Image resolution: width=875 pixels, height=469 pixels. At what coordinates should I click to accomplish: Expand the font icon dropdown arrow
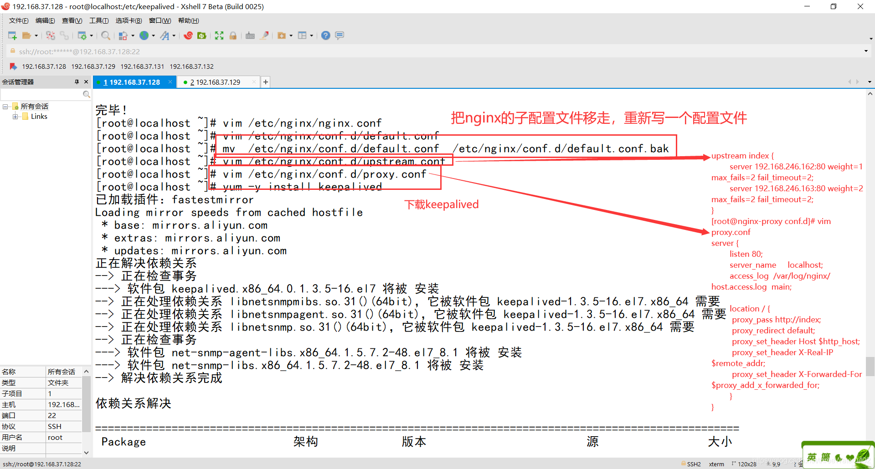[174, 36]
